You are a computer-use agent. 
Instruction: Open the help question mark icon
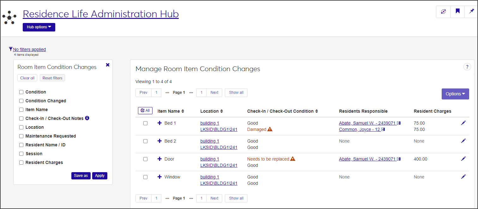(467, 67)
